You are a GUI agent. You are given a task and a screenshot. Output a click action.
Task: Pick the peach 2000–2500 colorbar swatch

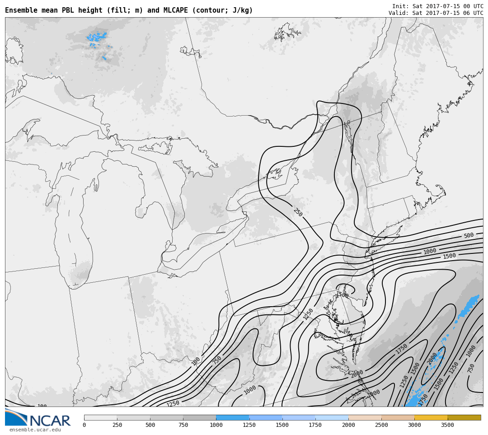[x=365, y=417]
